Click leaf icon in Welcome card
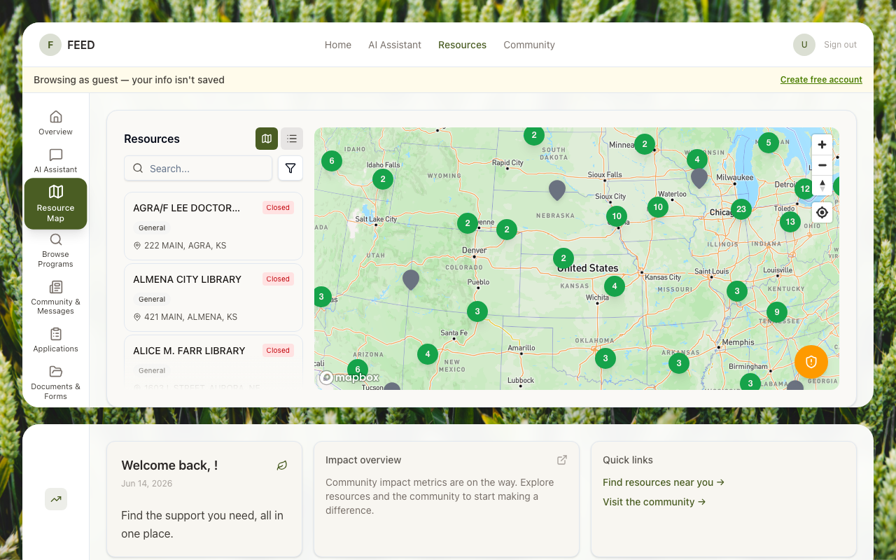Viewport: 896px width, 560px height. 282,465
